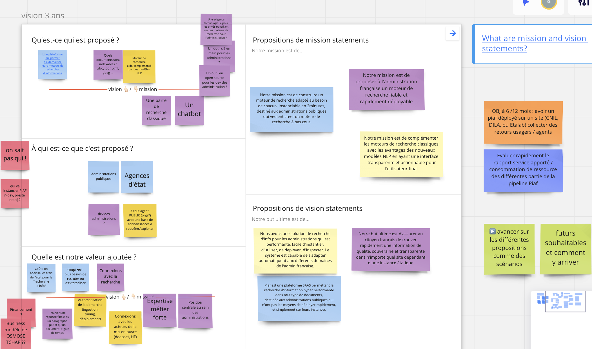Open 'What are mission and vision statements?' link
This screenshot has height=349, width=592.
[x=534, y=43]
